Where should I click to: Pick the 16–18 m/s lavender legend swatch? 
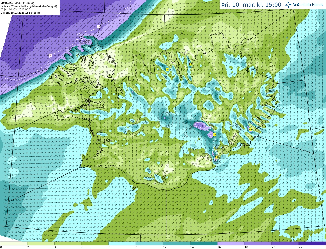click(231, 243)
